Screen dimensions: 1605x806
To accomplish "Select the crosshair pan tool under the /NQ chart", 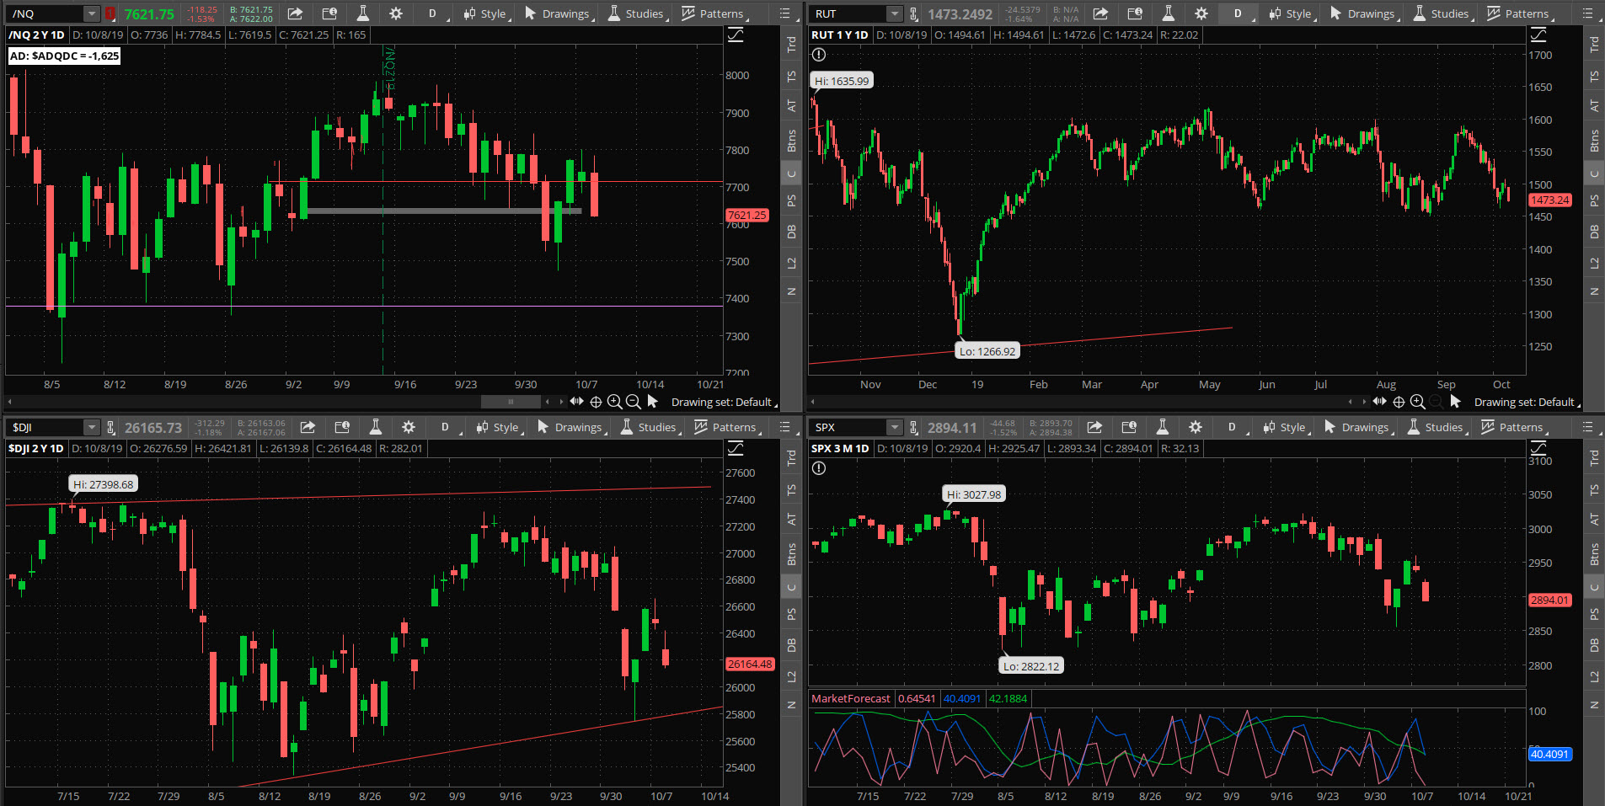I will (596, 402).
